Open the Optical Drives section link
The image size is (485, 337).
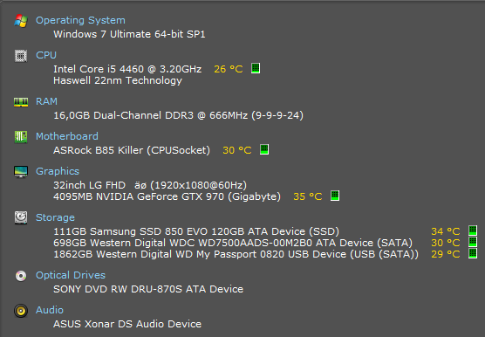pyautogui.click(x=71, y=275)
